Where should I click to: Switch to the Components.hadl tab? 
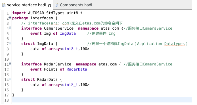pyautogui.click(x=76, y=5)
